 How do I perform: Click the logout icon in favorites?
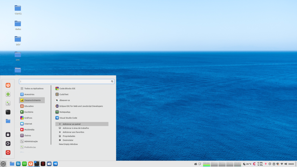click(x=8, y=144)
